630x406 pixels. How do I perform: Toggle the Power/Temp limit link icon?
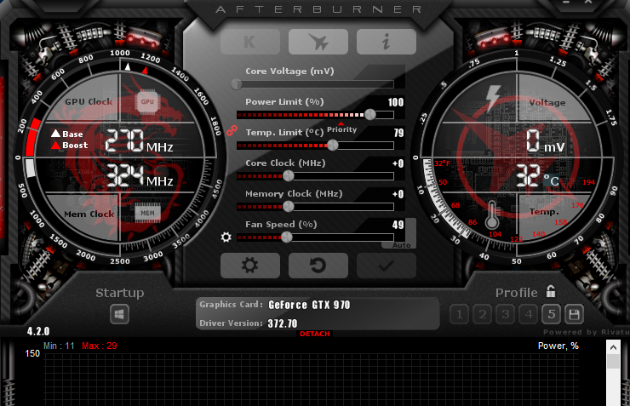[x=232, y=130]
